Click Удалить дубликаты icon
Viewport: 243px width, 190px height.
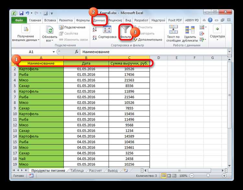(x=190, y=30)
